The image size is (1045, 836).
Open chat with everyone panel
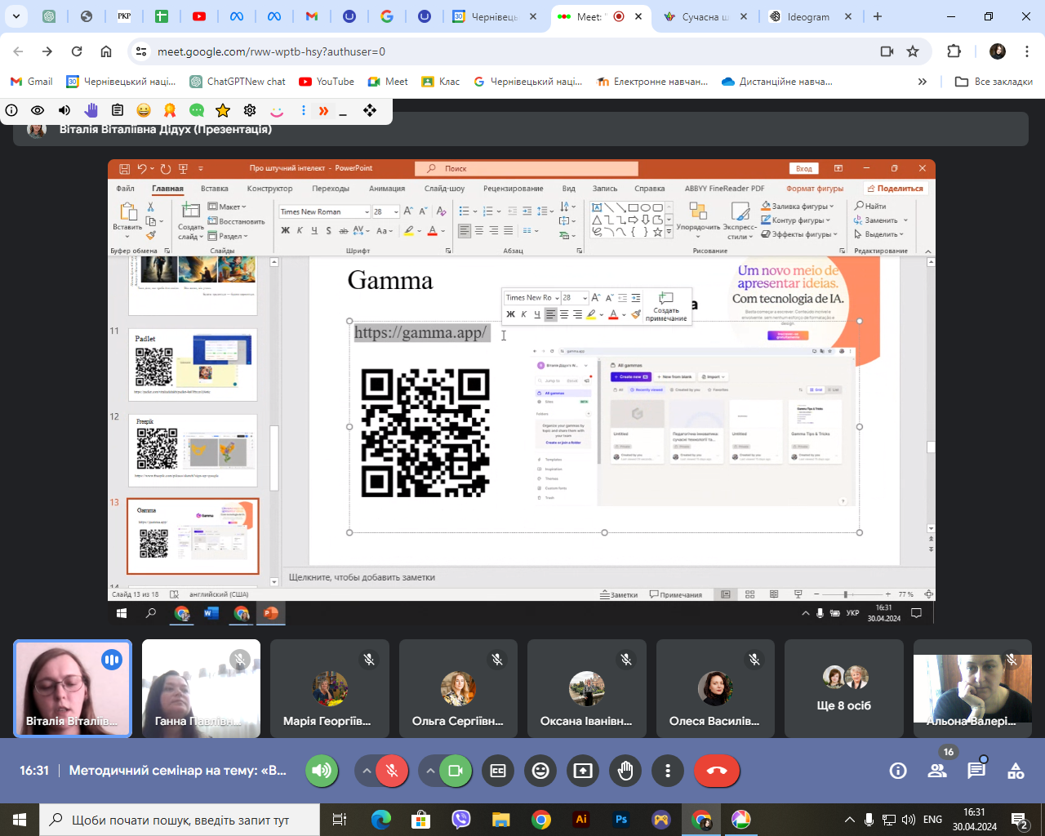[976, 771]
